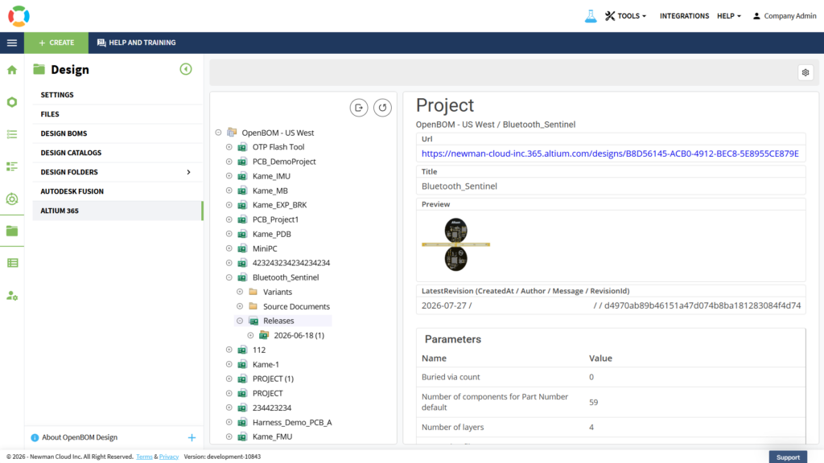Open the Altium 365 project URL link

(x=610, y=154)
